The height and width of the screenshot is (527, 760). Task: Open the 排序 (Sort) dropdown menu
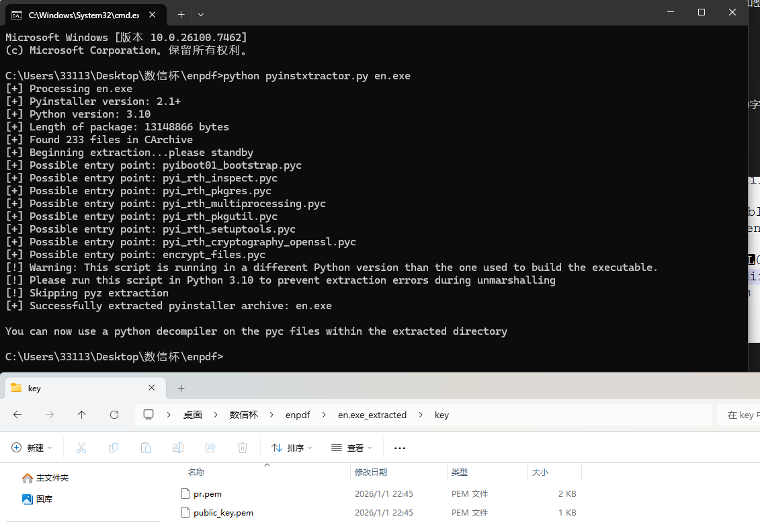(292, 448)
